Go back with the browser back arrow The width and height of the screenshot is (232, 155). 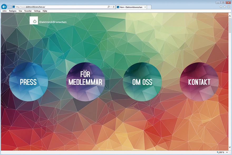click(4, 7)
